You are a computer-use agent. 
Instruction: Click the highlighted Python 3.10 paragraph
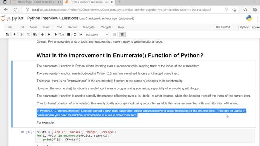pos(141,113)
